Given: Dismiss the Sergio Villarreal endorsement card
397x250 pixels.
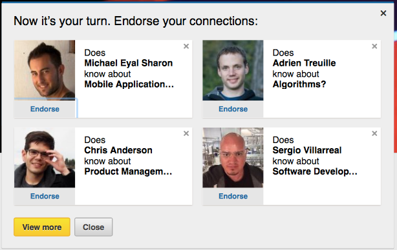Looking at the screenshot, I should 374,133.
